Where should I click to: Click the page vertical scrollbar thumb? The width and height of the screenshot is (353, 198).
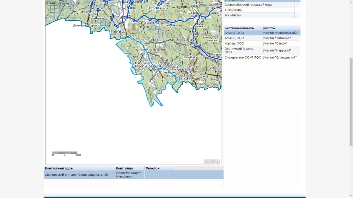click(351, 101)
